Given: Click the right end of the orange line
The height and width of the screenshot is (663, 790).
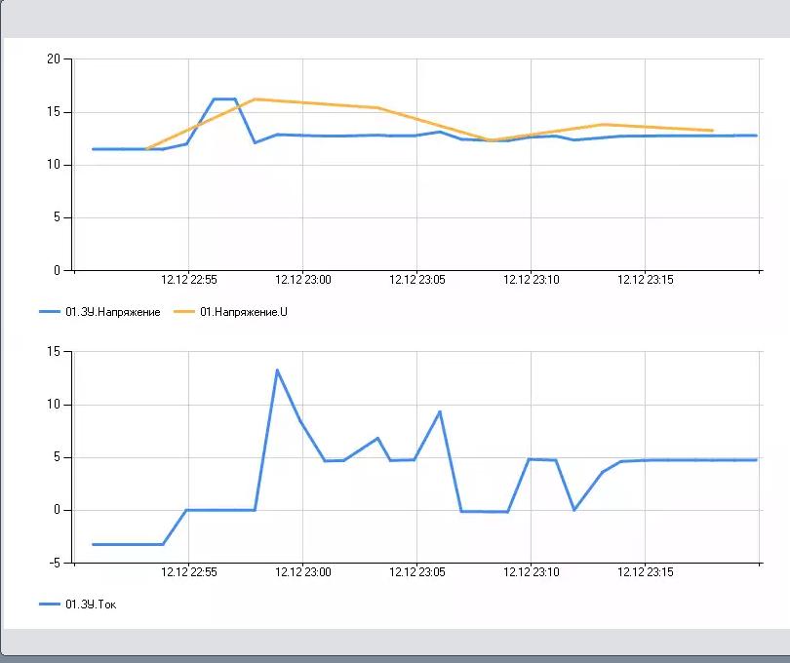Looking at the screenshot, I should coord(713,130).
